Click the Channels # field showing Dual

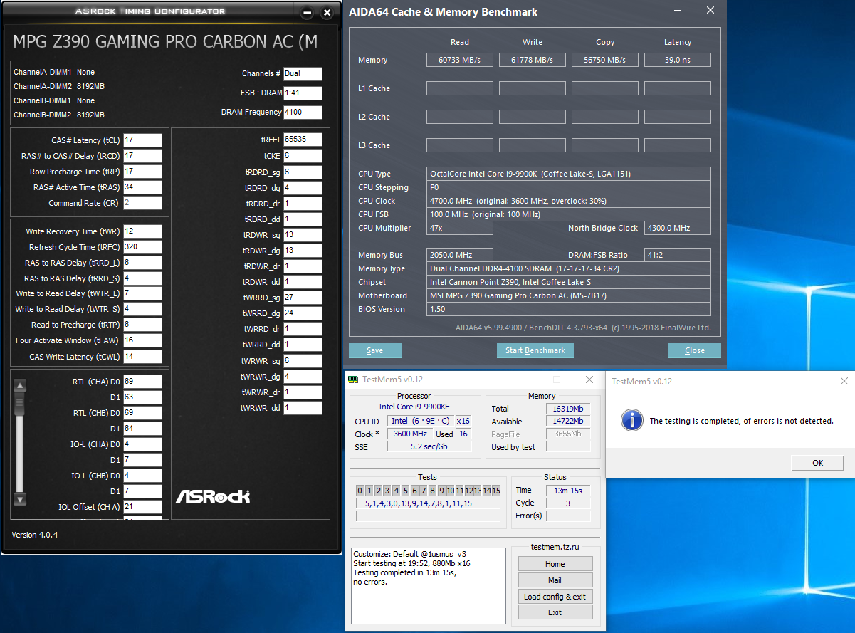303,74
